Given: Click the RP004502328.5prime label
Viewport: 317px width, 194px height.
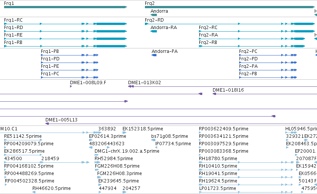Looking at the screenshot, I should (x=29, y=181).
